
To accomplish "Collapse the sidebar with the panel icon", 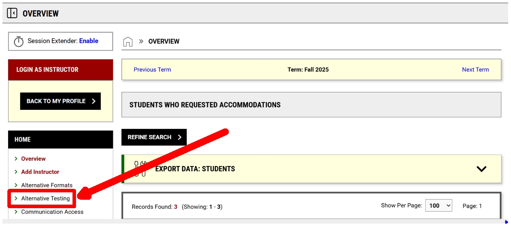I will [x=12, y=13].
